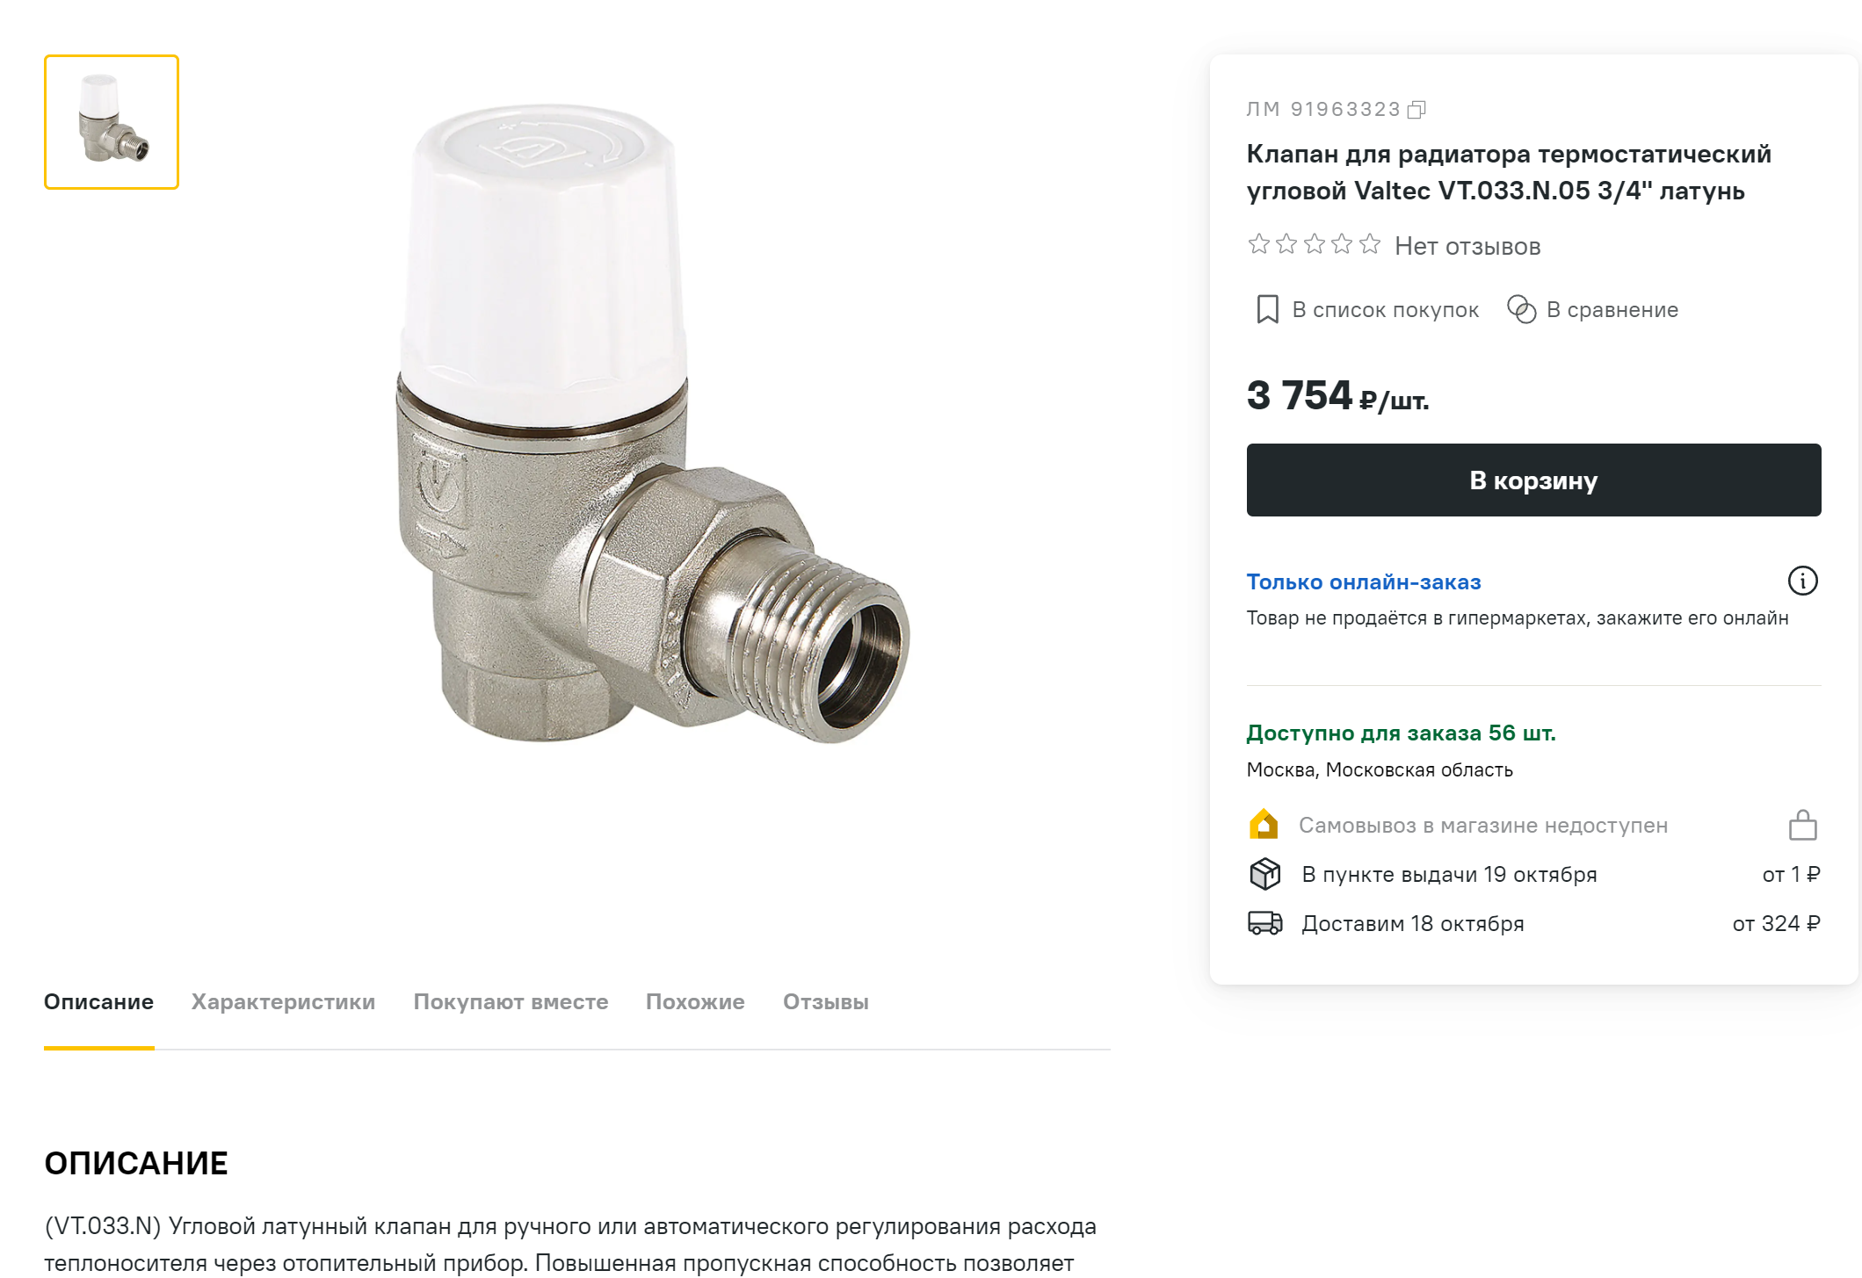
Task: Select the valve thumbnail image
Action: coord(112,122)
